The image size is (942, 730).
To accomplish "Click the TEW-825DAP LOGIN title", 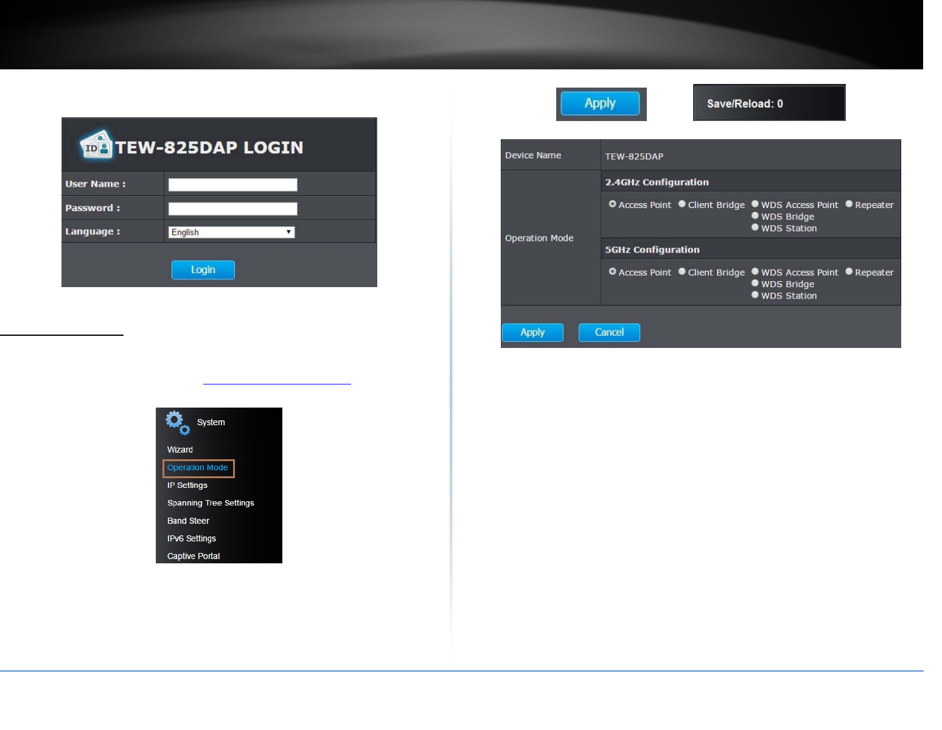I will (x=209, y=147).
